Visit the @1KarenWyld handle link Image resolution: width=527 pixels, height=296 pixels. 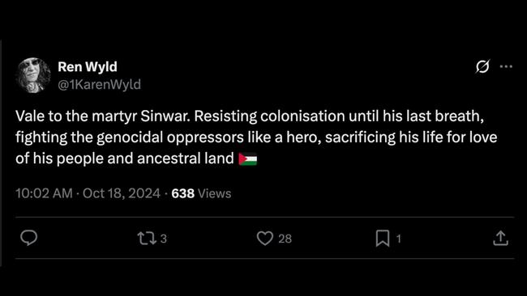point(99,84)
